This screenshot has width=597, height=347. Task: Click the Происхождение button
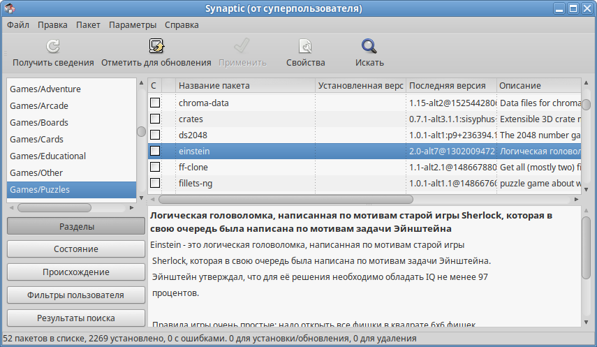75,272
